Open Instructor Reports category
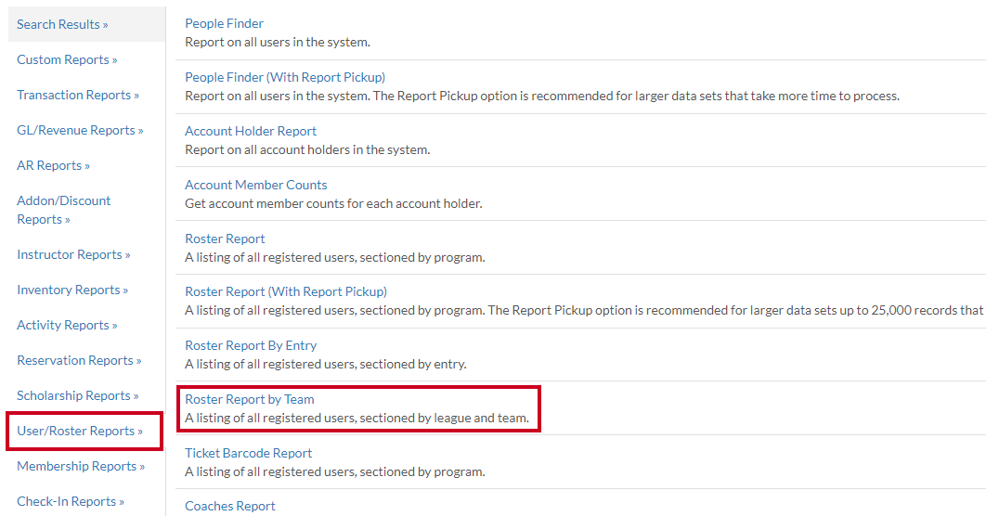Viewport: 986px width, 516px height. point(73,254)
